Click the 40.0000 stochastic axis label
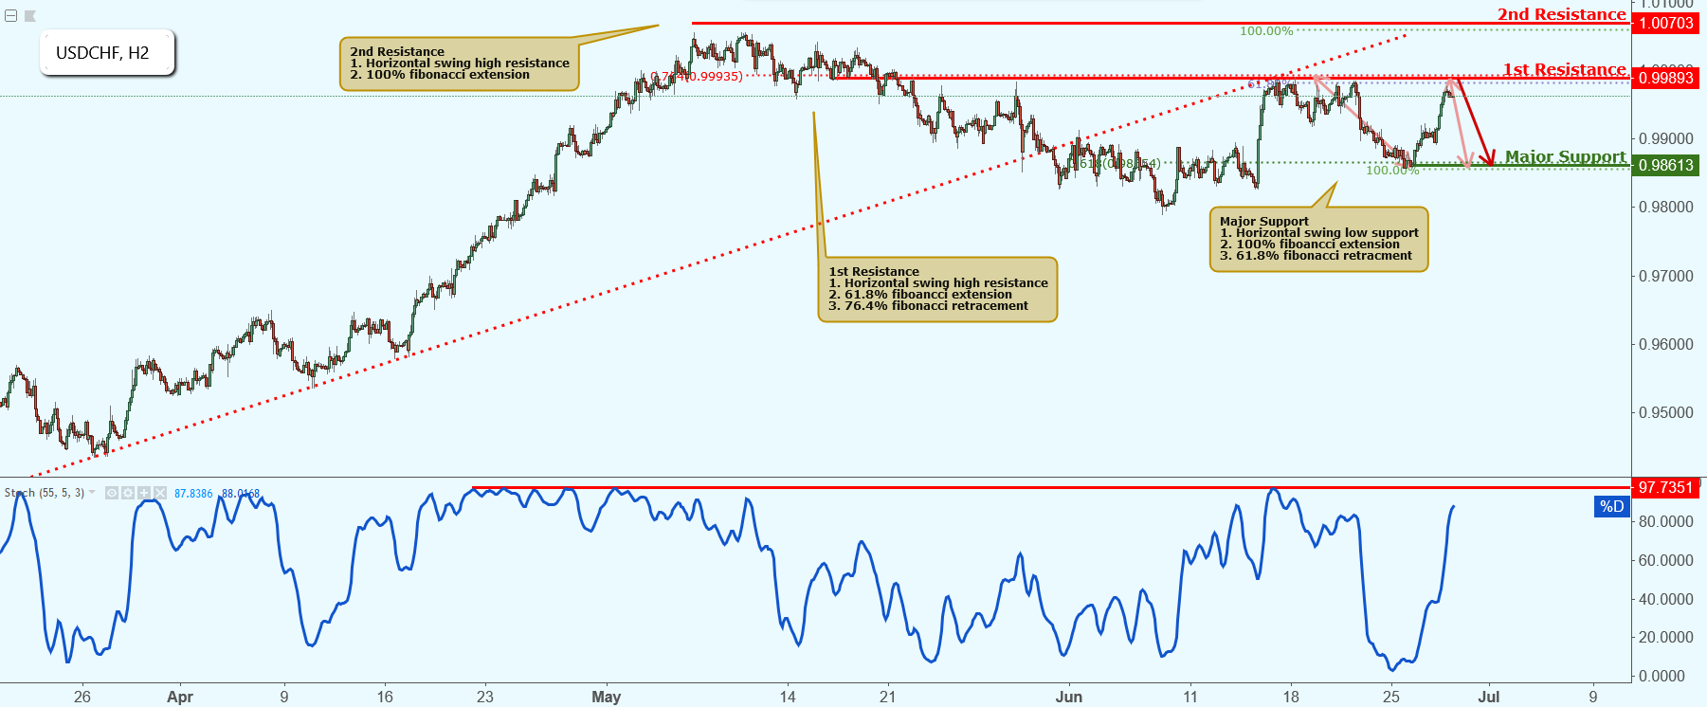 [1665, 599]
